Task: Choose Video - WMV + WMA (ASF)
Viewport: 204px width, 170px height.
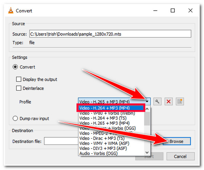Action: (x=112, y=143)
